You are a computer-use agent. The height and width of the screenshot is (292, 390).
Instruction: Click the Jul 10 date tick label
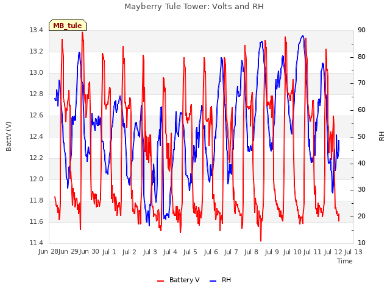click(292, 252)
